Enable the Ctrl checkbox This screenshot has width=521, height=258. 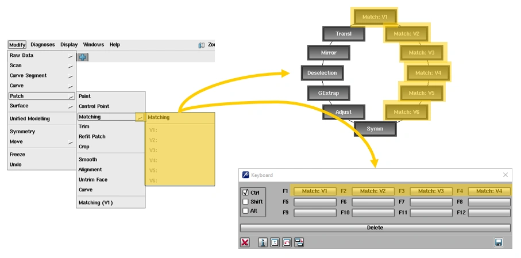coord(245,192)
